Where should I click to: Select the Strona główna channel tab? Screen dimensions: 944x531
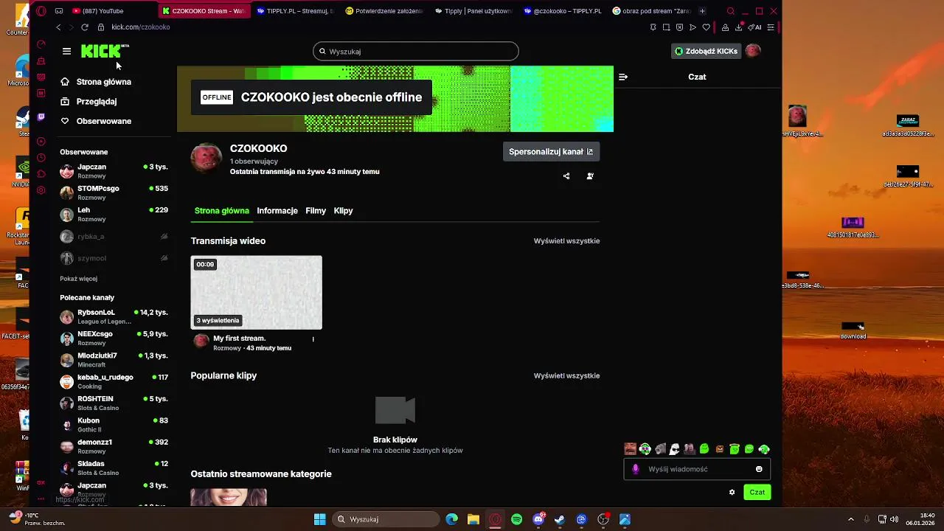222,211
